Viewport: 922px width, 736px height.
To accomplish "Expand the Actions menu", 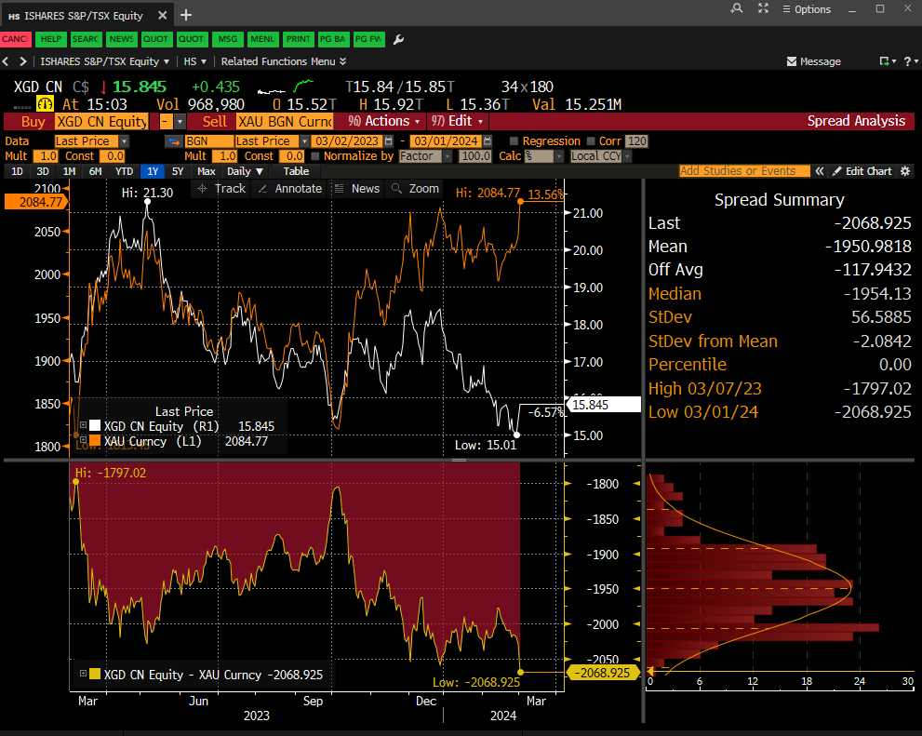I will tap(384, 121).
